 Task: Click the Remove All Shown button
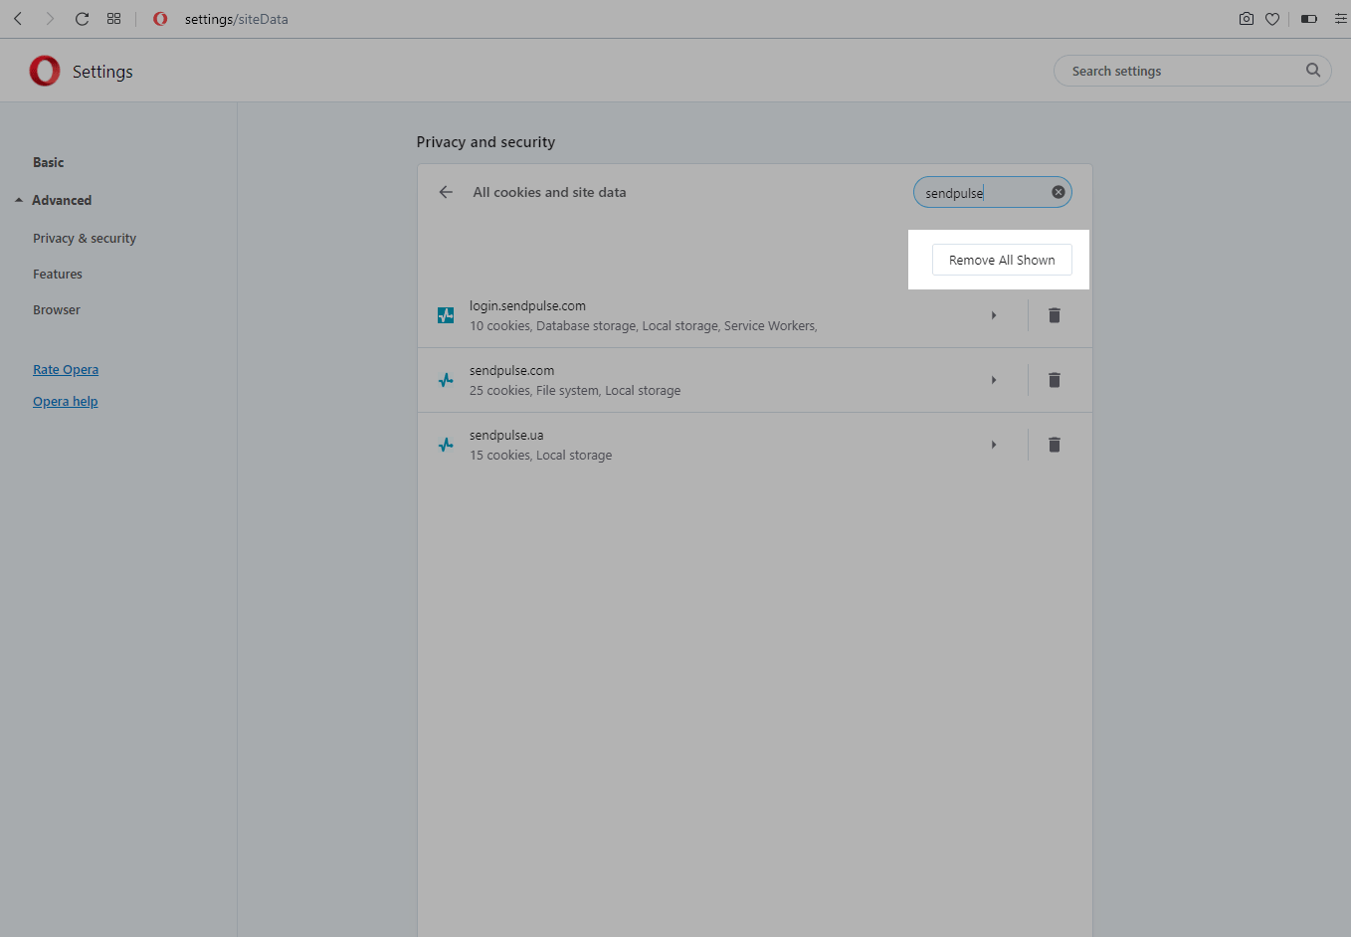click(1001, 260)
